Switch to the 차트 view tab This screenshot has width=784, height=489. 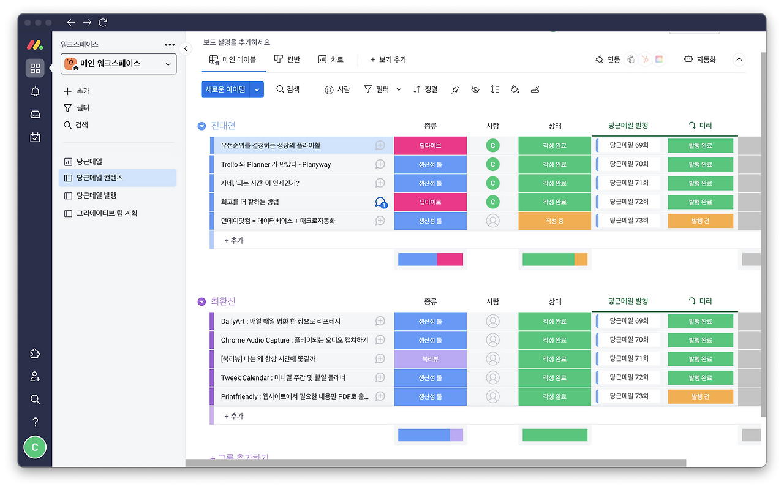coord(331,59)
